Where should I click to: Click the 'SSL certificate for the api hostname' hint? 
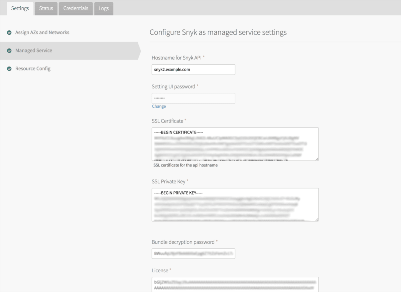(x=185, y=165)
